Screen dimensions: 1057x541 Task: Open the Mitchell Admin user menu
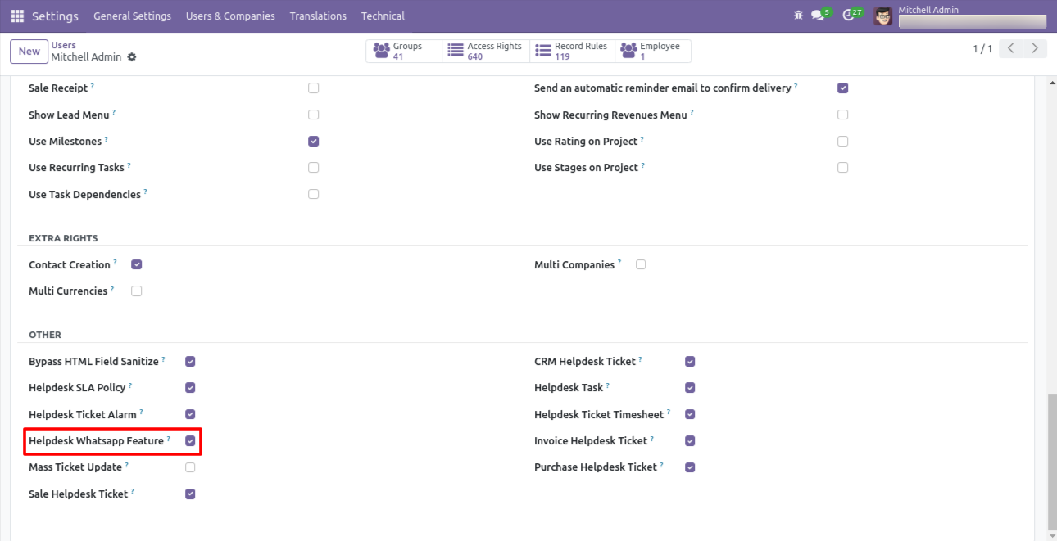pos(960,16)
